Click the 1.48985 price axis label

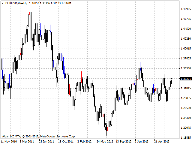(186, 9)
